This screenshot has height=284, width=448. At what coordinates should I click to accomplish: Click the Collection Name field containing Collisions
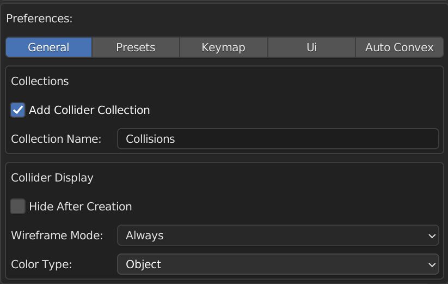click(278, 139)
